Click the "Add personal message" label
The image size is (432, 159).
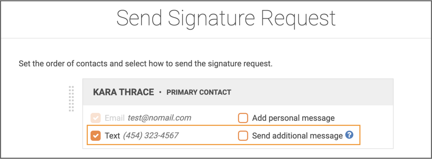tap(294, 118)
